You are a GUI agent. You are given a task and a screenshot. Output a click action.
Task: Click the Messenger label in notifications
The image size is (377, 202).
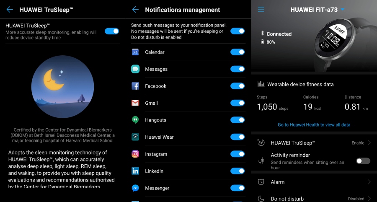(157, 188)
